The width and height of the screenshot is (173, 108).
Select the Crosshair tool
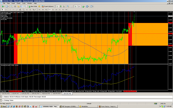click(x=6, y=10)
